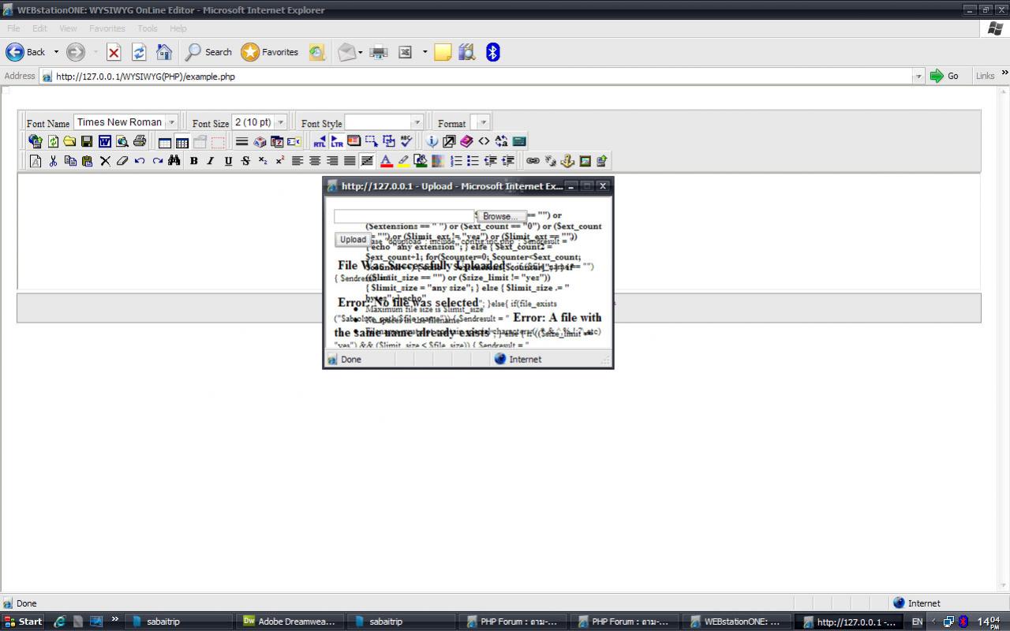The height and width of the screenshot is (631, 1010).
Task: Click the eraser remove-format icon
Action: click(x=122, y=161)
